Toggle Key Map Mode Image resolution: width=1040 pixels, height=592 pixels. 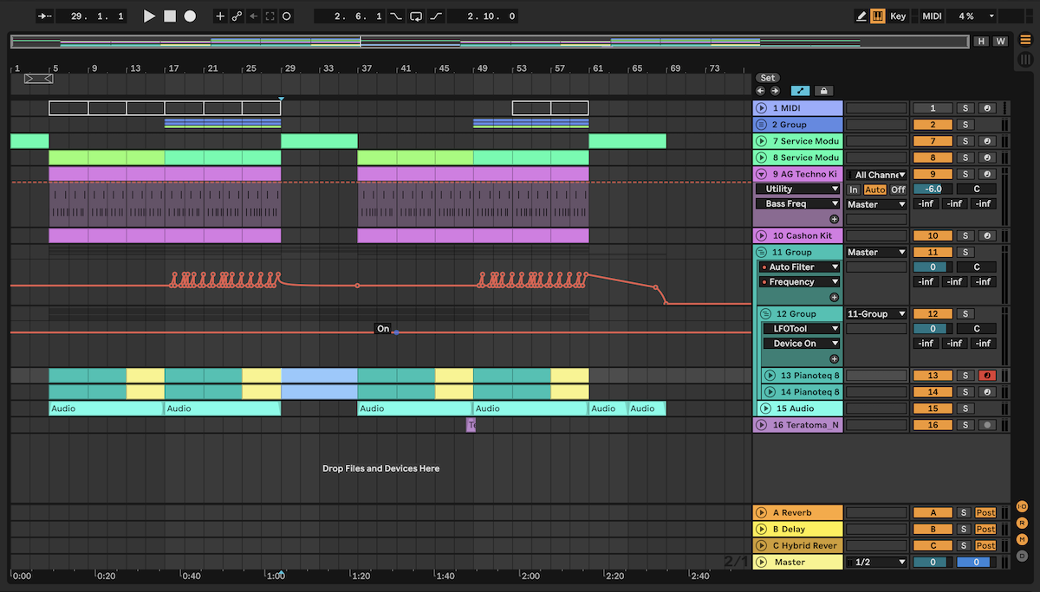click(x=898, y=16)
